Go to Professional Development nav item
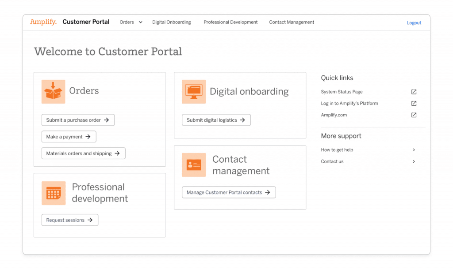The height and width of the screenshot is (269, 453). (230, 22)
